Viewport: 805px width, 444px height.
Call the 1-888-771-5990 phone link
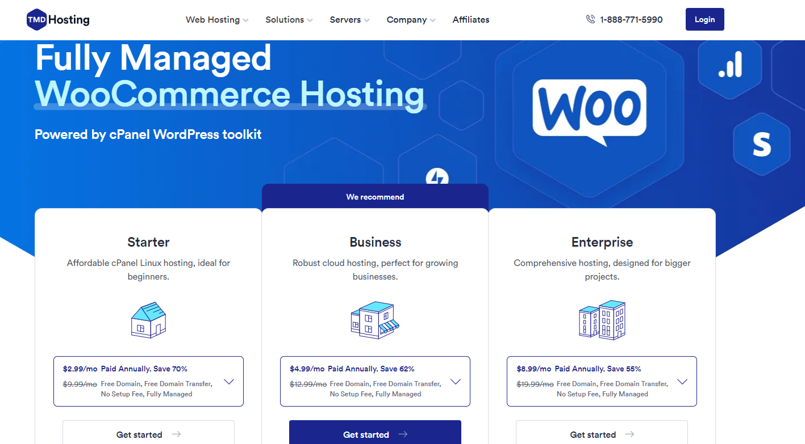click(x=631, y=20)
